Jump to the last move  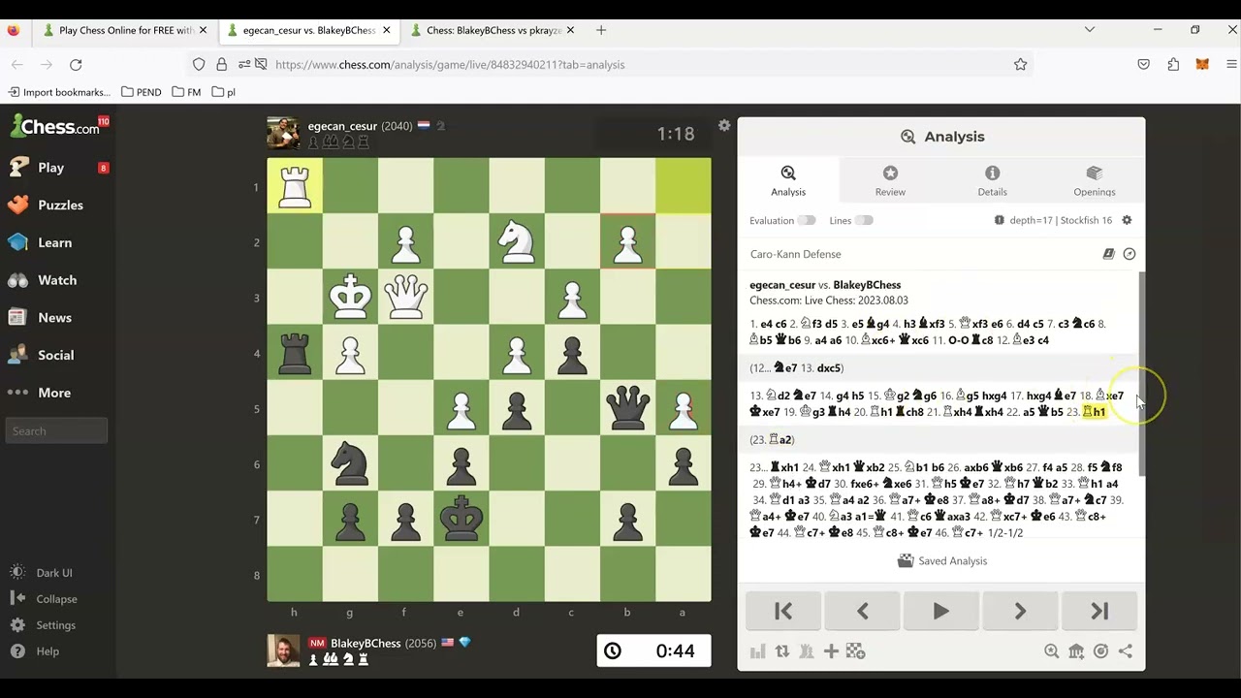(1098, 612)
